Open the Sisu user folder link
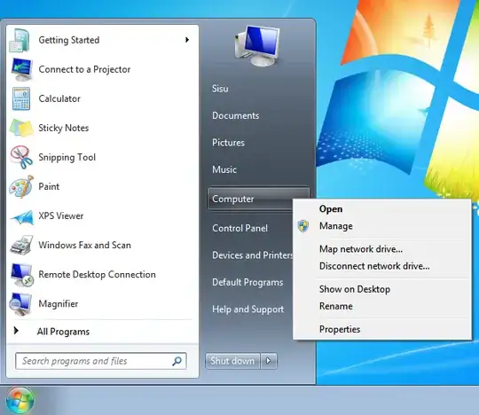 (x=220, y=89)
